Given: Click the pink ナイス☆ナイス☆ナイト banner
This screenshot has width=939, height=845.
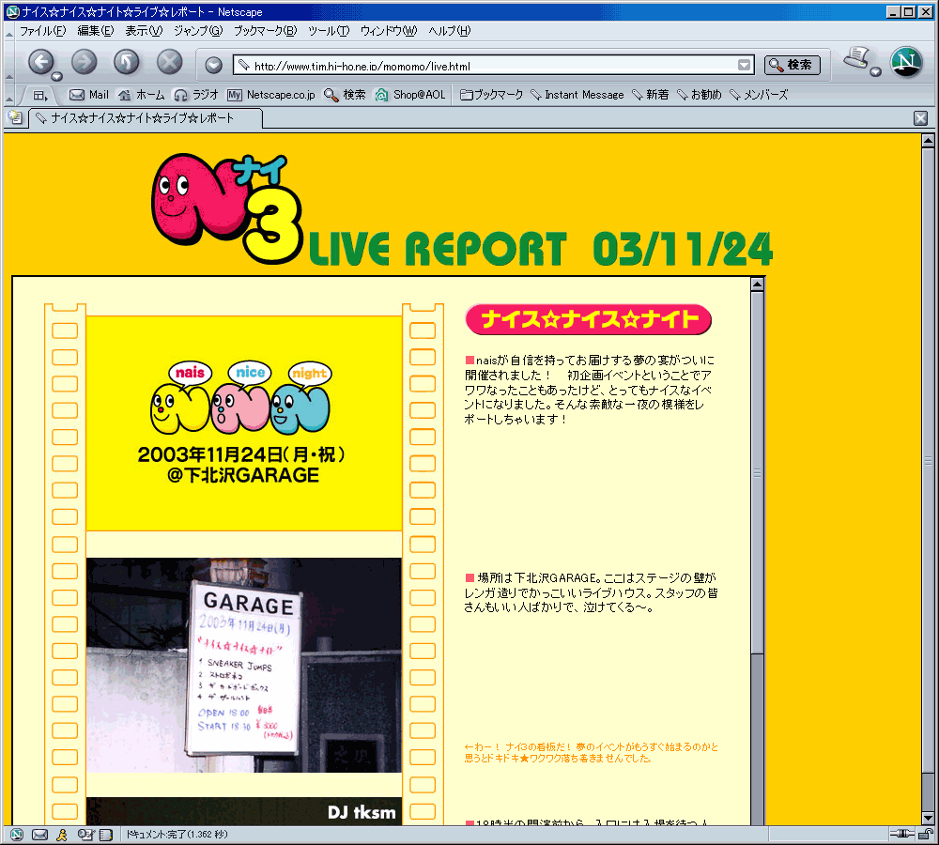Looking at the screenshot, I should pyautogui.click(x=588, y=319).
